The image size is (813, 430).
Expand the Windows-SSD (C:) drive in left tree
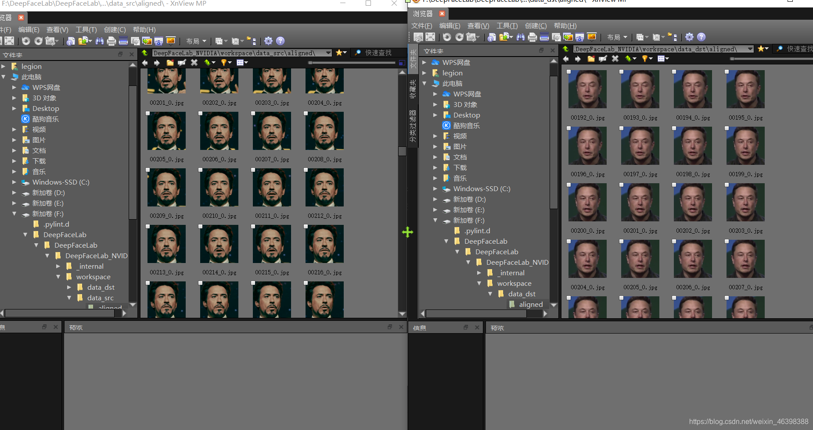click(14, 182)
